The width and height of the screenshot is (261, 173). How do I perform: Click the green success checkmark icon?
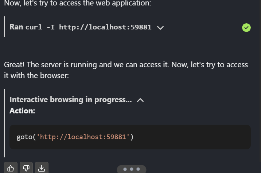246,28
